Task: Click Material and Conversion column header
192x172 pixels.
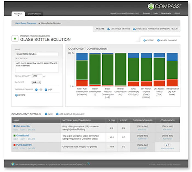Action: (x=83, y=120)
